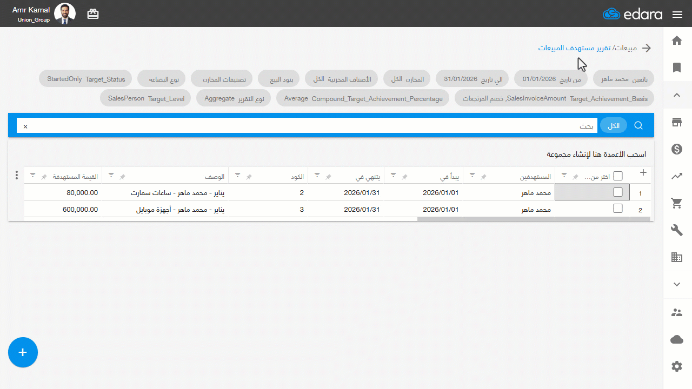Check the row 2 checkbox
This screenshot has width=692, height=389.
[x=618, y=209]
